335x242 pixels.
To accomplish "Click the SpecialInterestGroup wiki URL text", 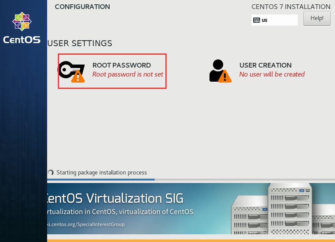I will tap(86, 224).
